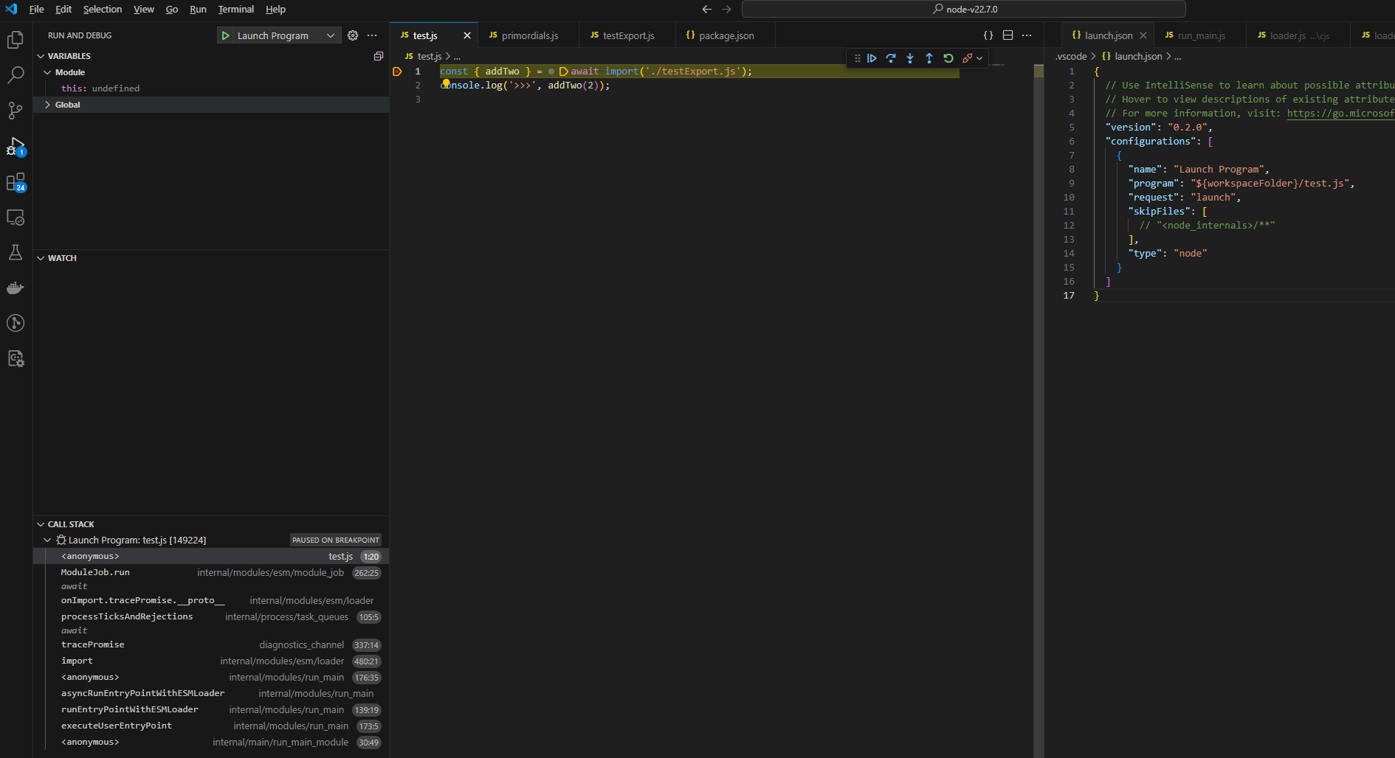The image size is (1395, 758).
Task: Toggle the breakpoint on line 1 gutter
Action: [x=397, y=72]
